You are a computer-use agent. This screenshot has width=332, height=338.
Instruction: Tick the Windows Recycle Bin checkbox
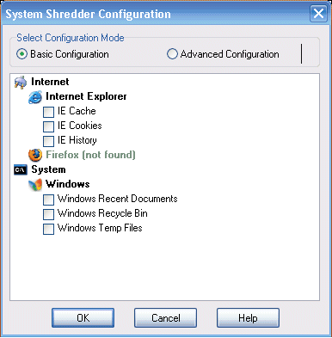click(x=48, y=214)
